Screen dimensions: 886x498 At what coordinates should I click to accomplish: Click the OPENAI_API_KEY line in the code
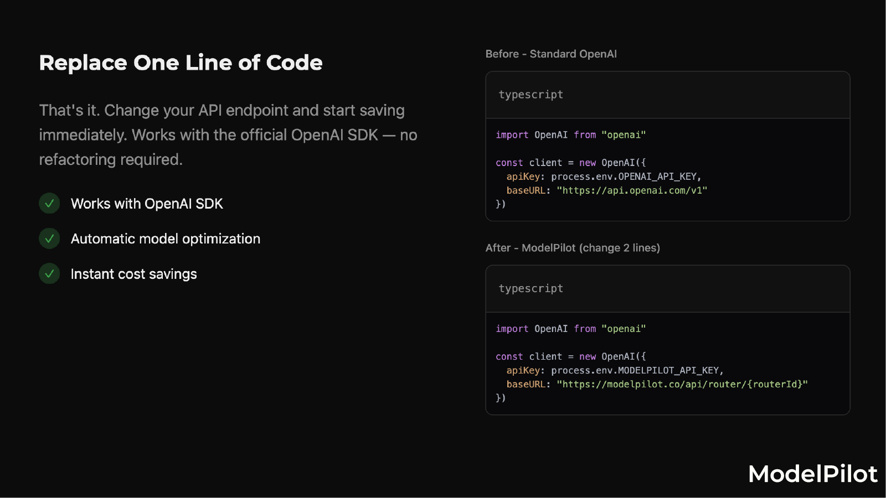[x=604, y=177]
